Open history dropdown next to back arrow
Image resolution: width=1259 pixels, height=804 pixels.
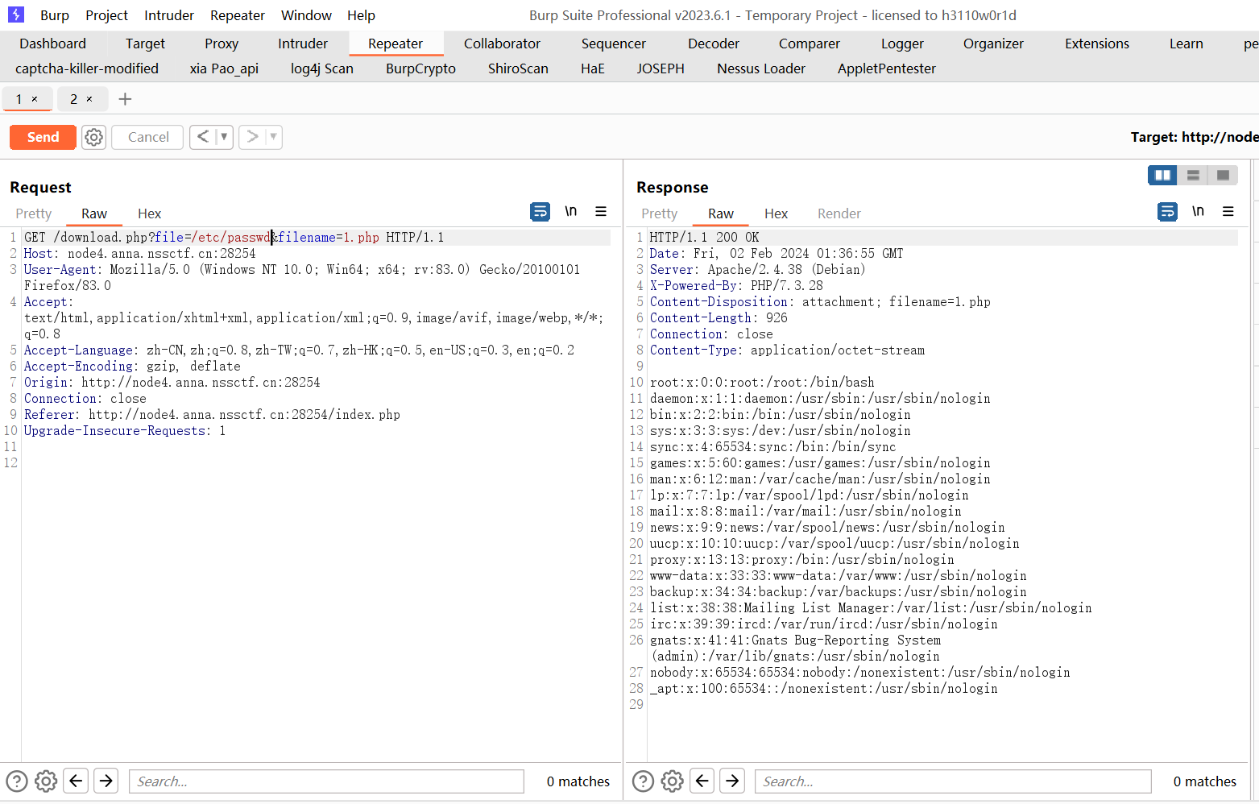pos(224,137)
